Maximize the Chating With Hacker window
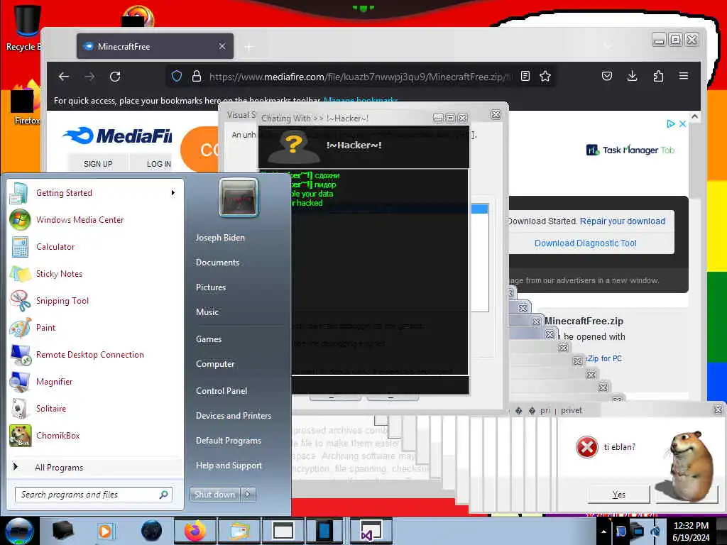This screenshot has width=727, height=545. (450, 119)
